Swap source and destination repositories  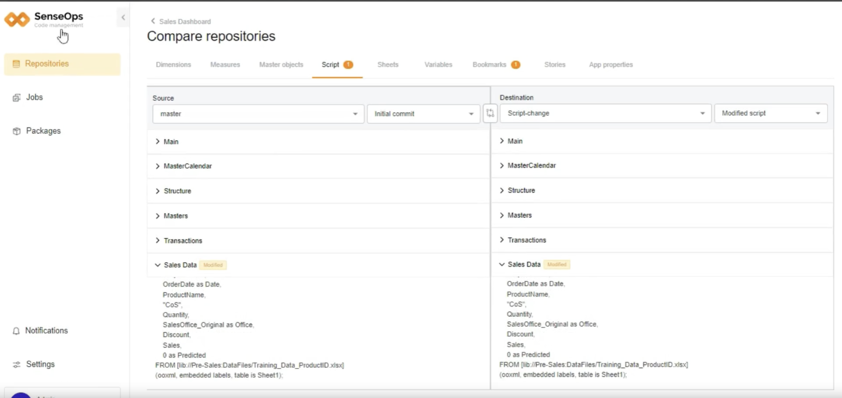(490, 113)
